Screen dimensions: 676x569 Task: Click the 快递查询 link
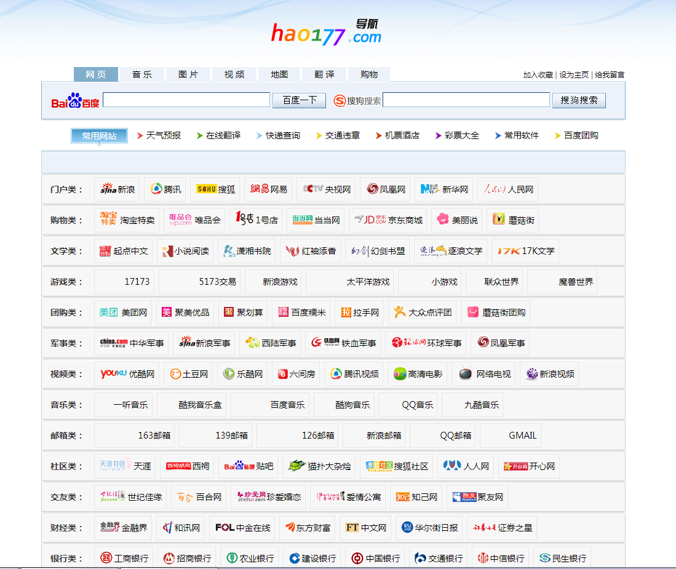coord(283,135)
